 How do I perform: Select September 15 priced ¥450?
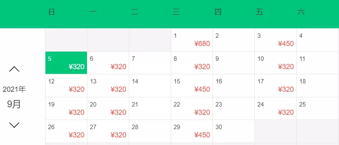(x=192, y=85)
